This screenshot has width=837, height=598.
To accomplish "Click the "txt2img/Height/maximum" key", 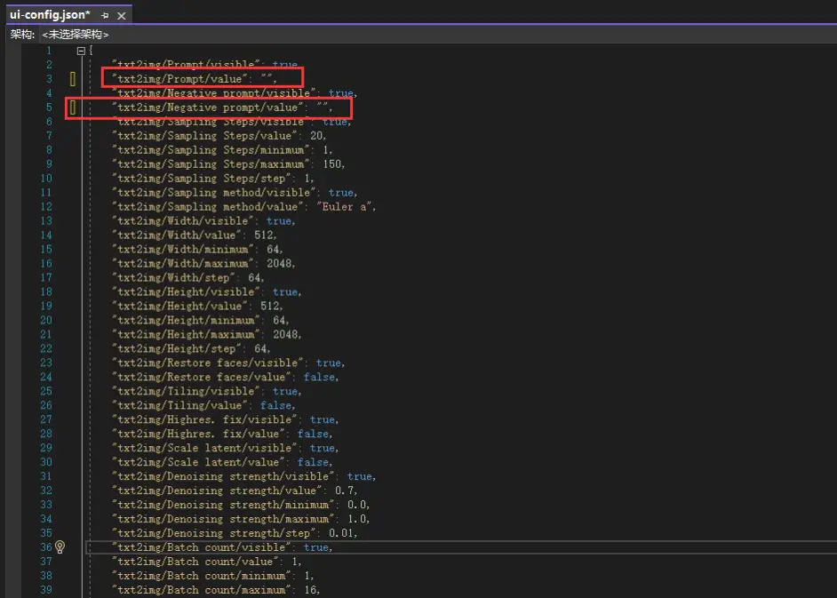I will coord(186,334).
